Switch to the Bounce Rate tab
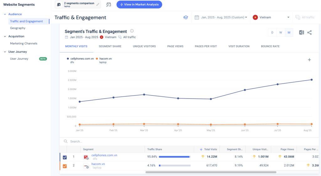This screenshot has height=176, width=321. point(270,46)
